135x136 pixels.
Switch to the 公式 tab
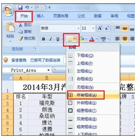(x=81, y=16)
